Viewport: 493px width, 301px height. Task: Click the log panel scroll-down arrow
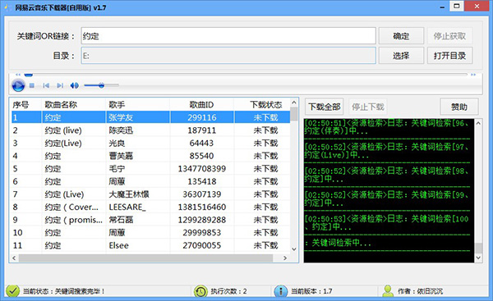478,258
